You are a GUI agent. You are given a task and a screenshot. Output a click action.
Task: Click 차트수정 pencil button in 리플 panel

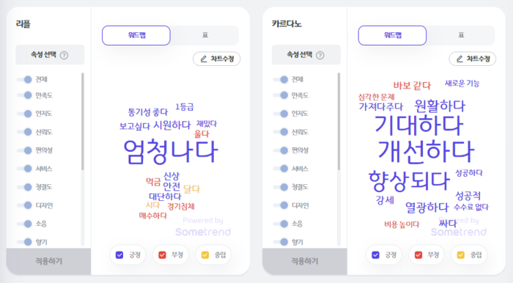[x=217, y=59]
